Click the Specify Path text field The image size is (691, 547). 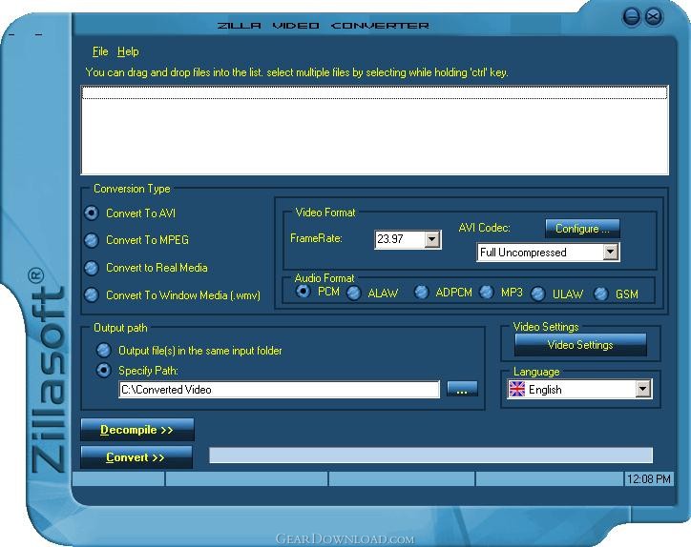coord(279,390)
